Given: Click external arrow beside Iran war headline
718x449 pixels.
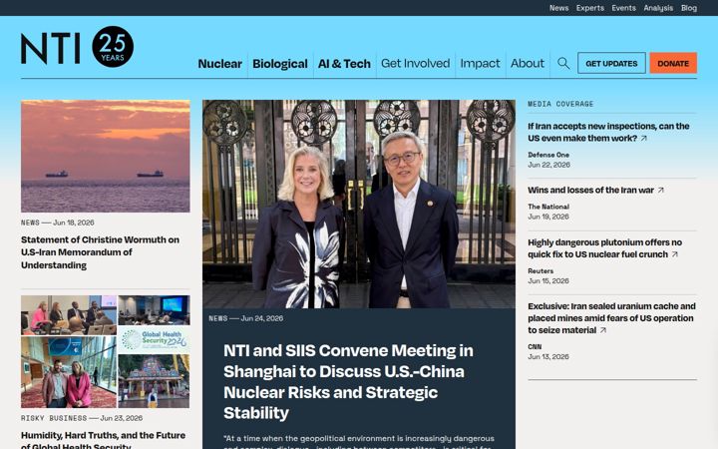Looking at the screenshot, I should tap(661, 191).
